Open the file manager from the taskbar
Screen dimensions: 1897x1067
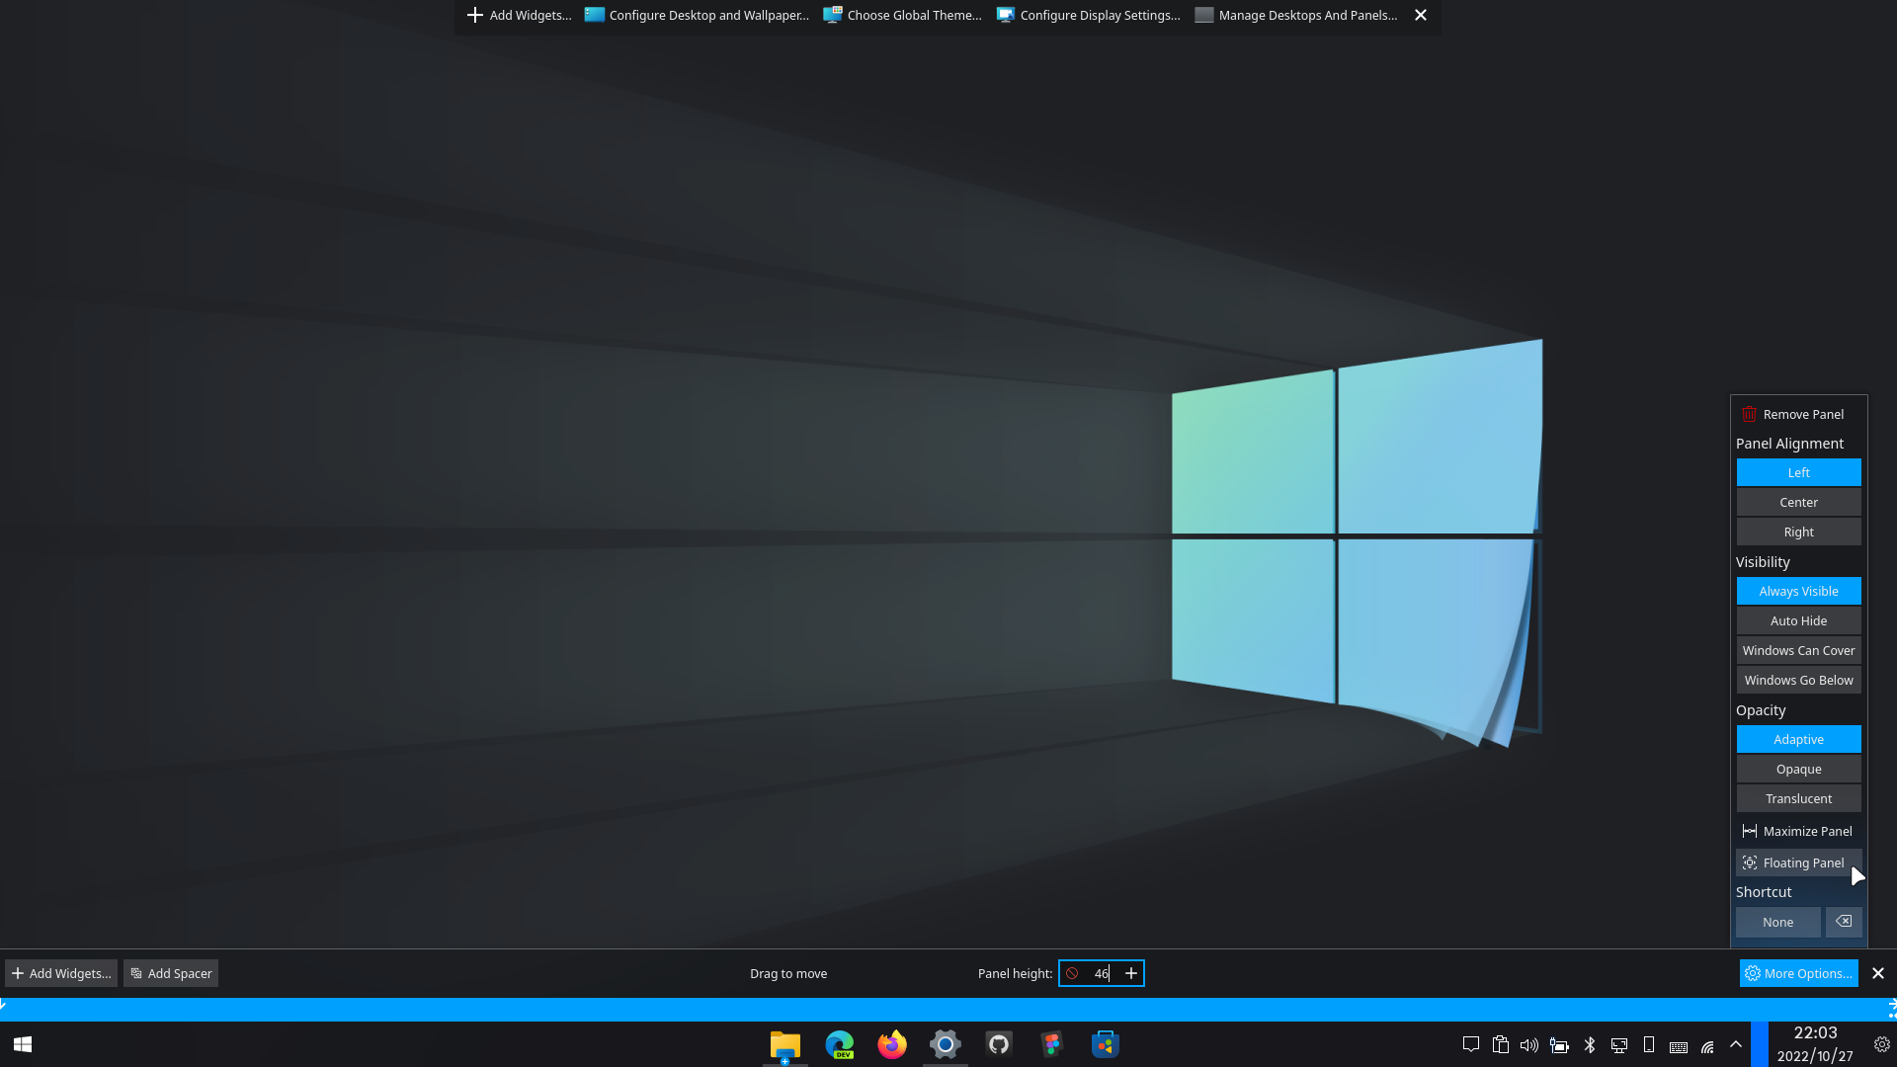point(785,1045)
